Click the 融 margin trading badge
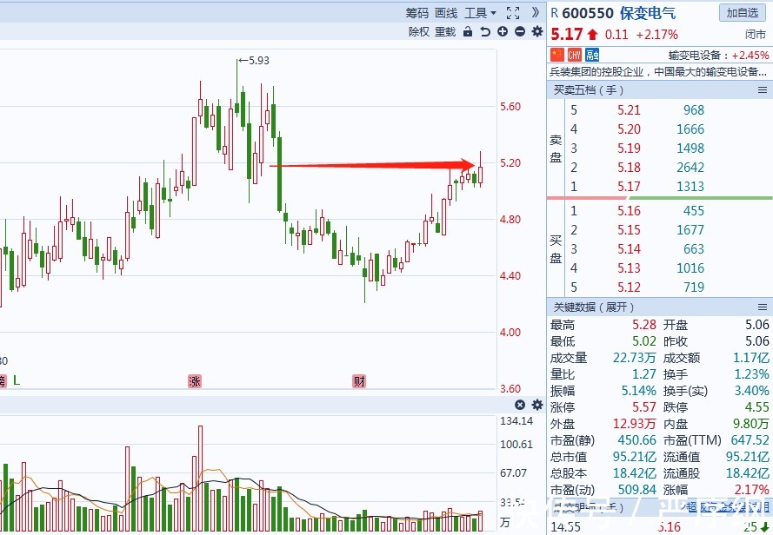Screen dimensions: 773x535 click(591, 54)
